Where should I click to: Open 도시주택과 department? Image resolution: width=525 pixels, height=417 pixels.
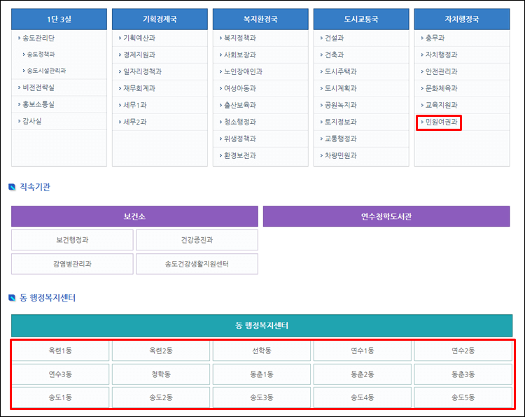[x=341, y=71]
